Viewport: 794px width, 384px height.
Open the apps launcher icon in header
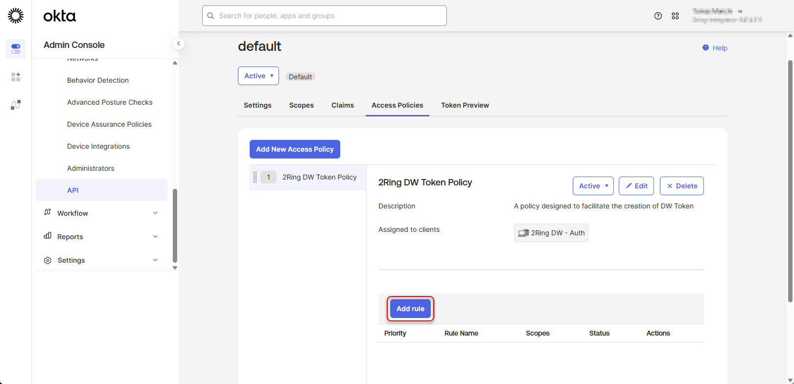tap(675, 16)
